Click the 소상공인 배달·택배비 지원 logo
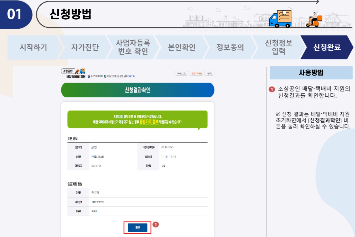Screen dimensions: 355x237 point(73,73)
